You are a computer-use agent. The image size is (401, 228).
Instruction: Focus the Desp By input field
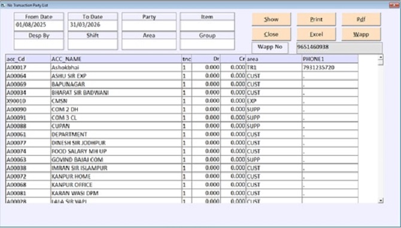click(39, 44)
